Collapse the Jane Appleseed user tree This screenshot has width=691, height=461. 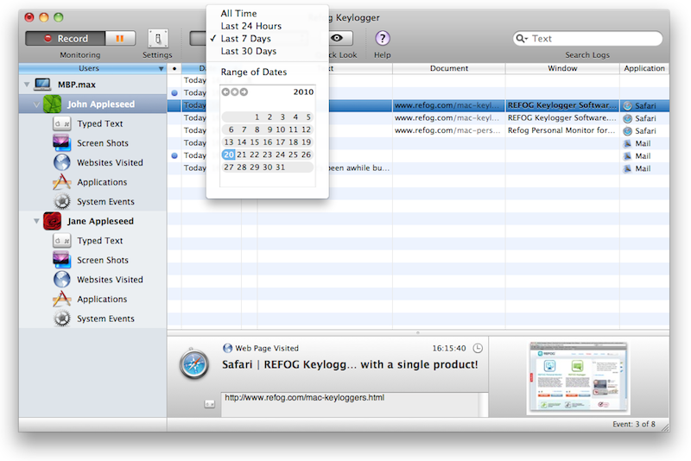36,222
